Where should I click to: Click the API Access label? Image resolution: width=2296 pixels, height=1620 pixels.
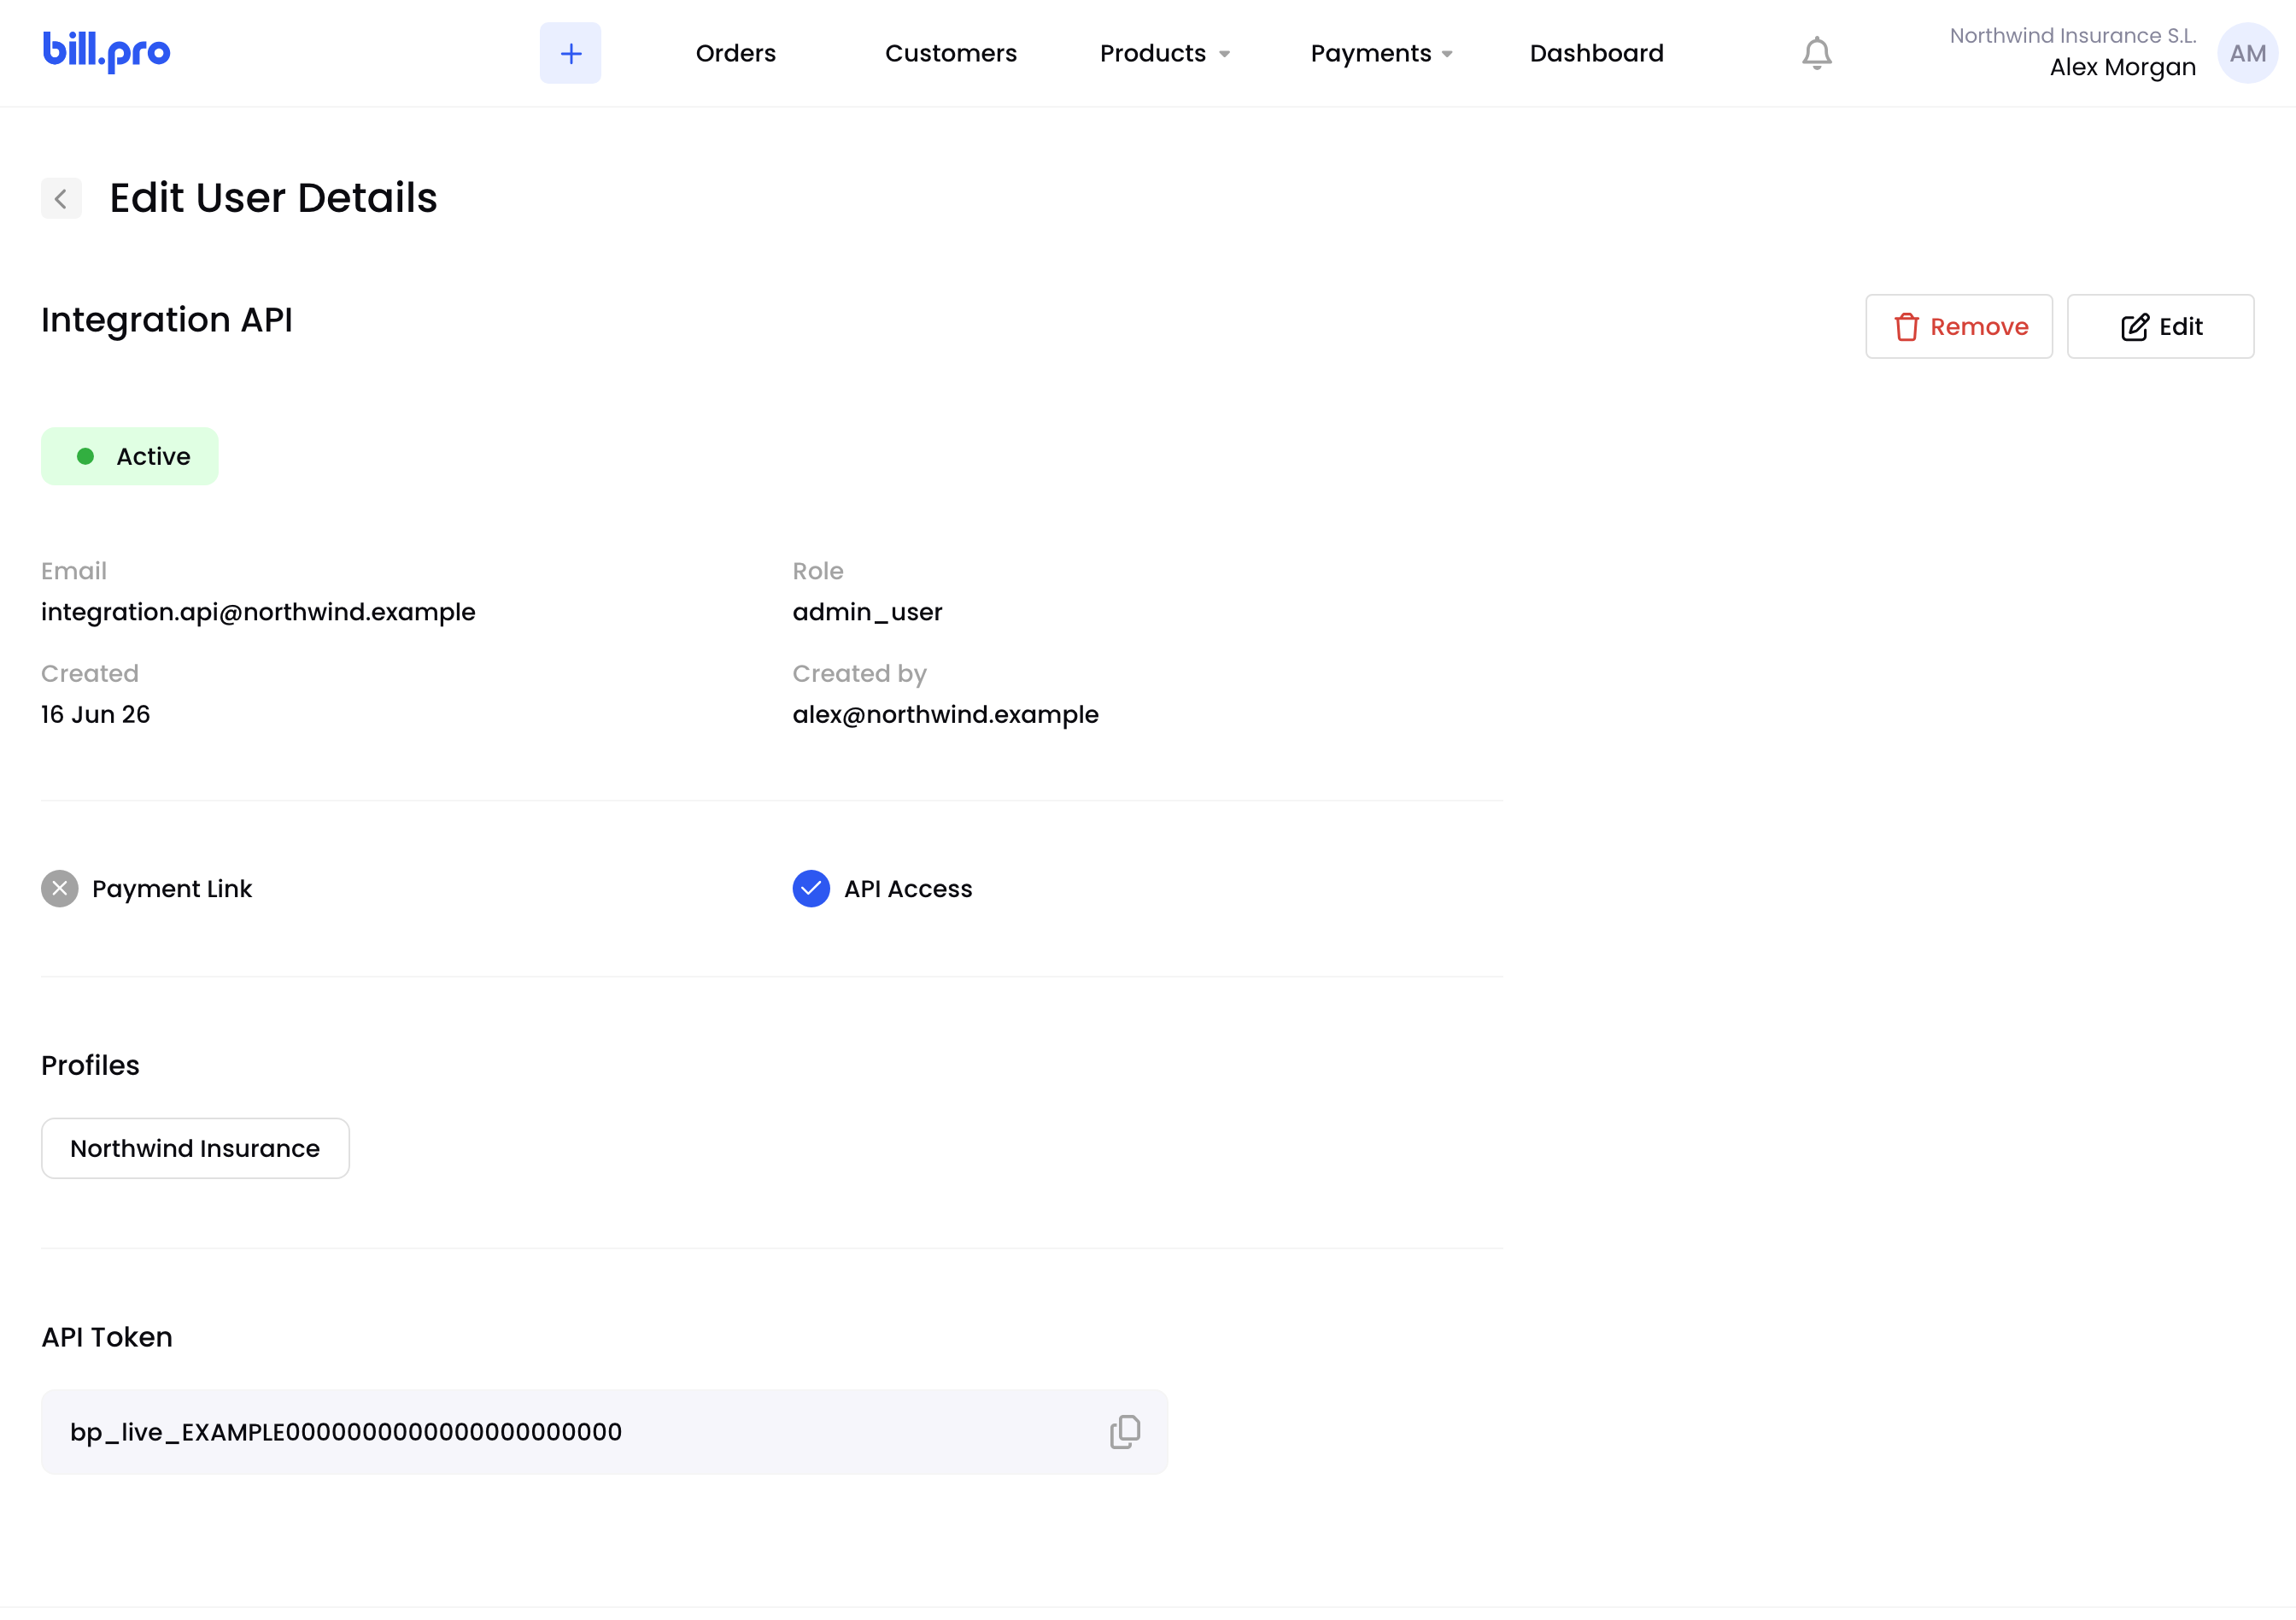908,888
